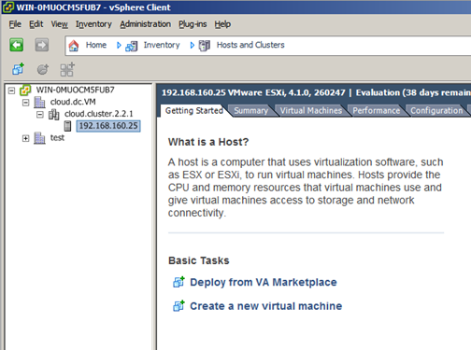Click Inventory text in breadcrumb bar
Image resolution: width=471 pixels, height=350 pixels.
pyautogui.click(x=162, y=46)
